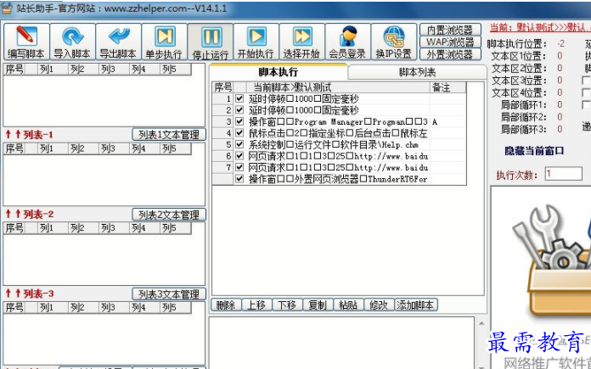Click the 导出脚本 export icon
Viewport: 591px width, 369px height.
click(x=118, y=36)
